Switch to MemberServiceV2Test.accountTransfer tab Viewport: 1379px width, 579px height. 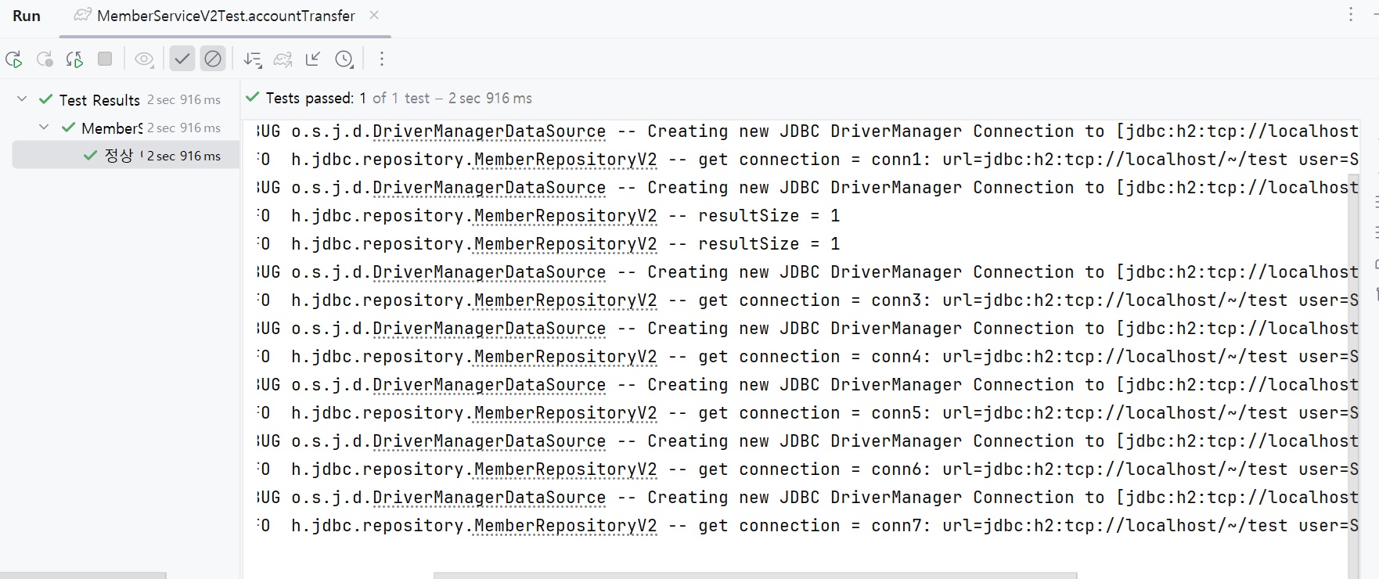pos(225,16)
